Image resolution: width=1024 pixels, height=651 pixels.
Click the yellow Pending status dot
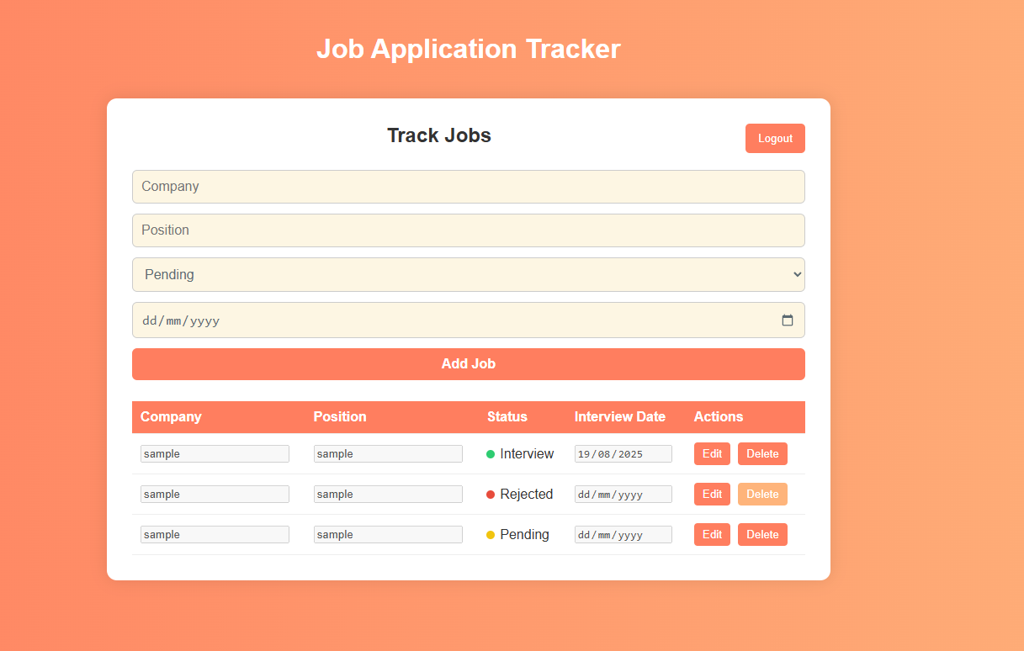coord(491,535)
